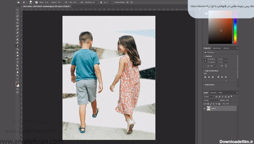
Task: Enable Erase to History checkbox
Action: click(113, 2)
